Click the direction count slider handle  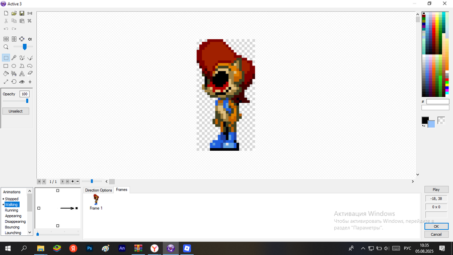pyautogui.click(x=38, y=234)
